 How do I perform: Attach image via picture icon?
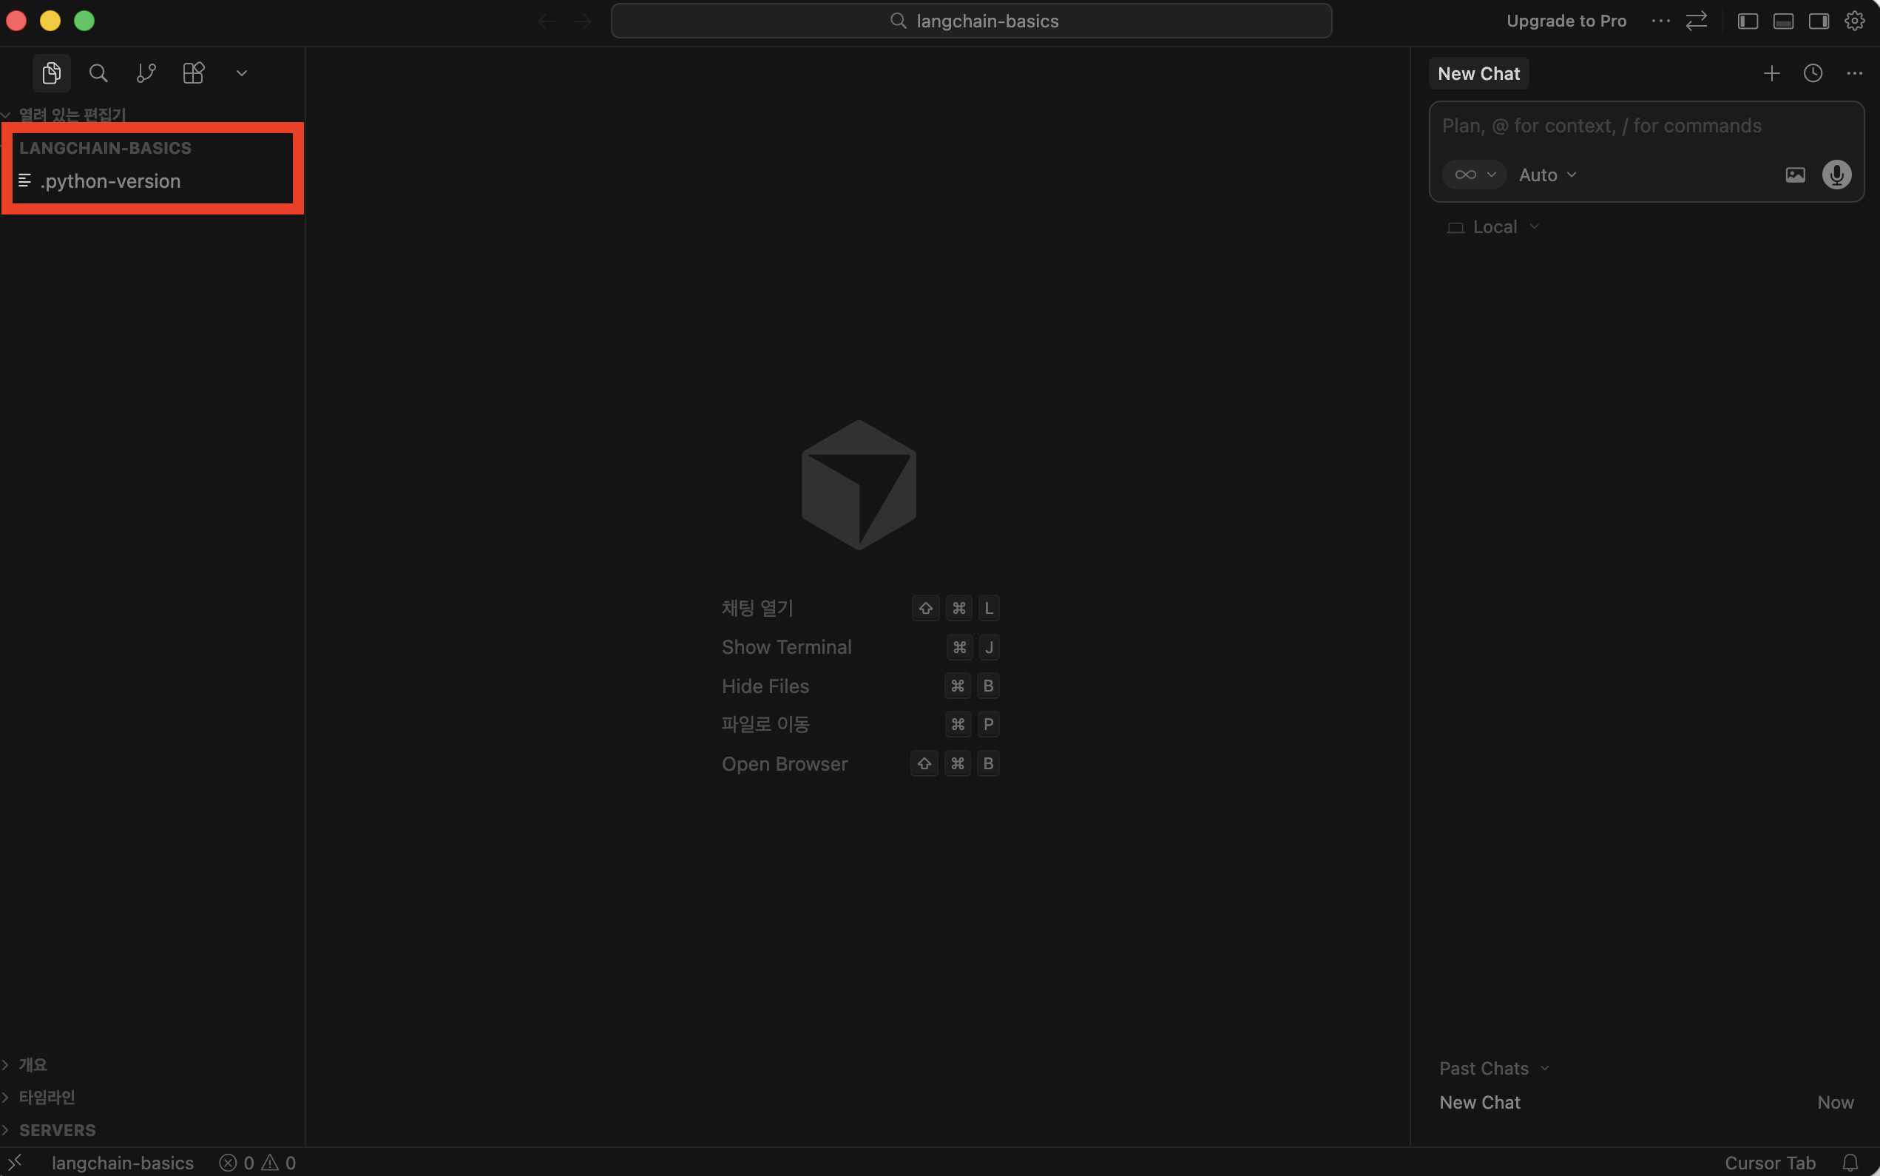[1794, 175]
